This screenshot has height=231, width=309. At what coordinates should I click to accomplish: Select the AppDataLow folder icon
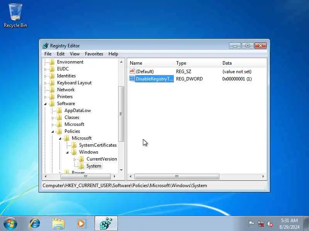(59, 110)
